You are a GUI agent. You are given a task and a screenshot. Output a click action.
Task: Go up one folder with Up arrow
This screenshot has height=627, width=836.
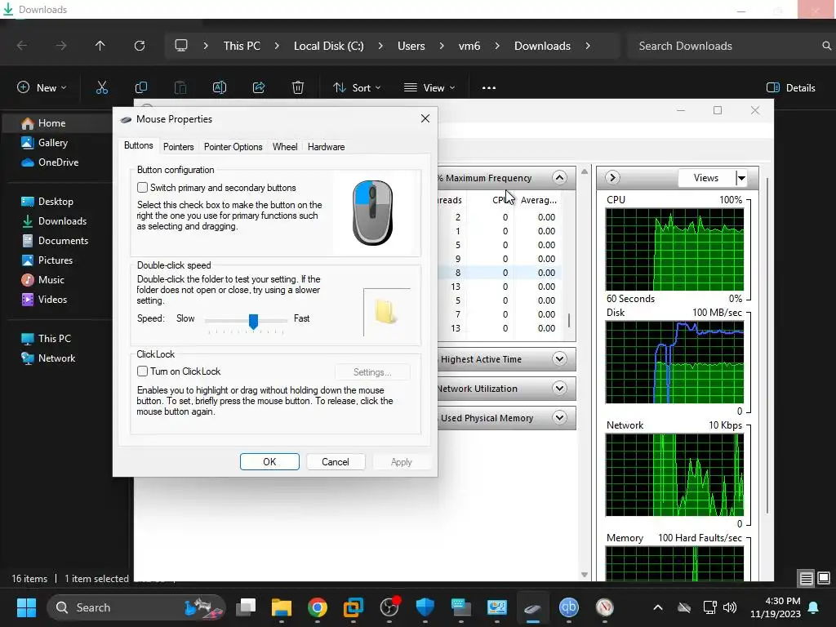[x=100, y=46]
